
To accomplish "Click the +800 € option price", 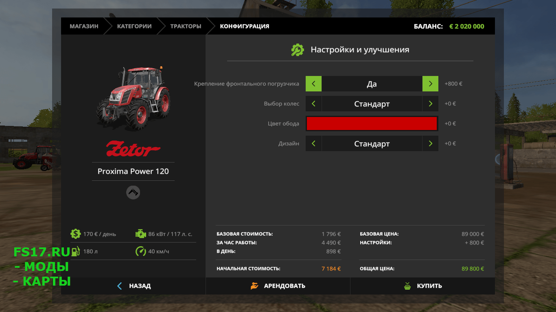I will pos(453,84).
